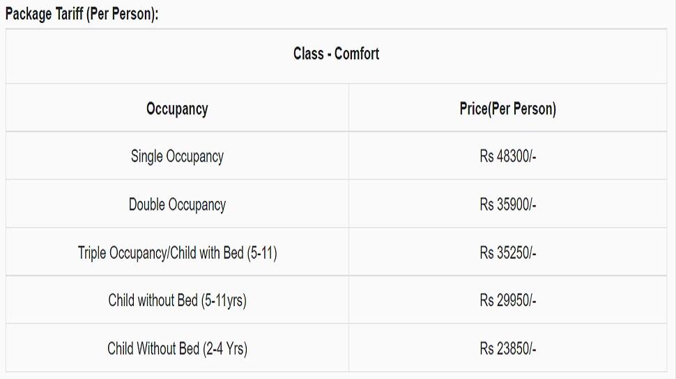This screenshot has height=379, width=676.
Task: Select the Single Occupancy row label
Action: tap(177, 156)
